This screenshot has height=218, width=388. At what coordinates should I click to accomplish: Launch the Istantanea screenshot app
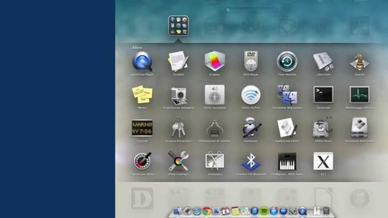click(215, 161)
